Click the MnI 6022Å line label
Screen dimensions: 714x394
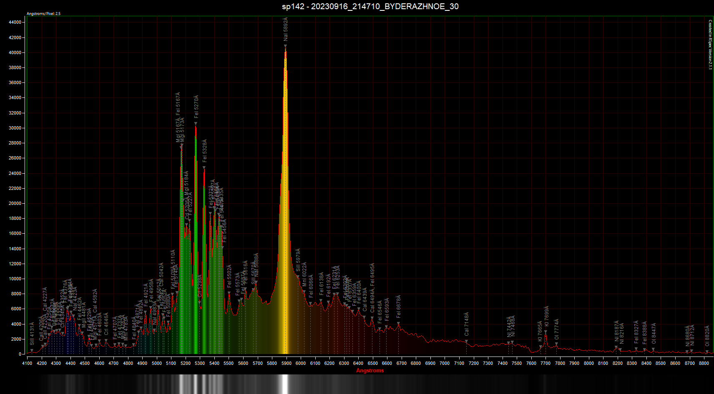pyautogui.click(x=305, y=274)
